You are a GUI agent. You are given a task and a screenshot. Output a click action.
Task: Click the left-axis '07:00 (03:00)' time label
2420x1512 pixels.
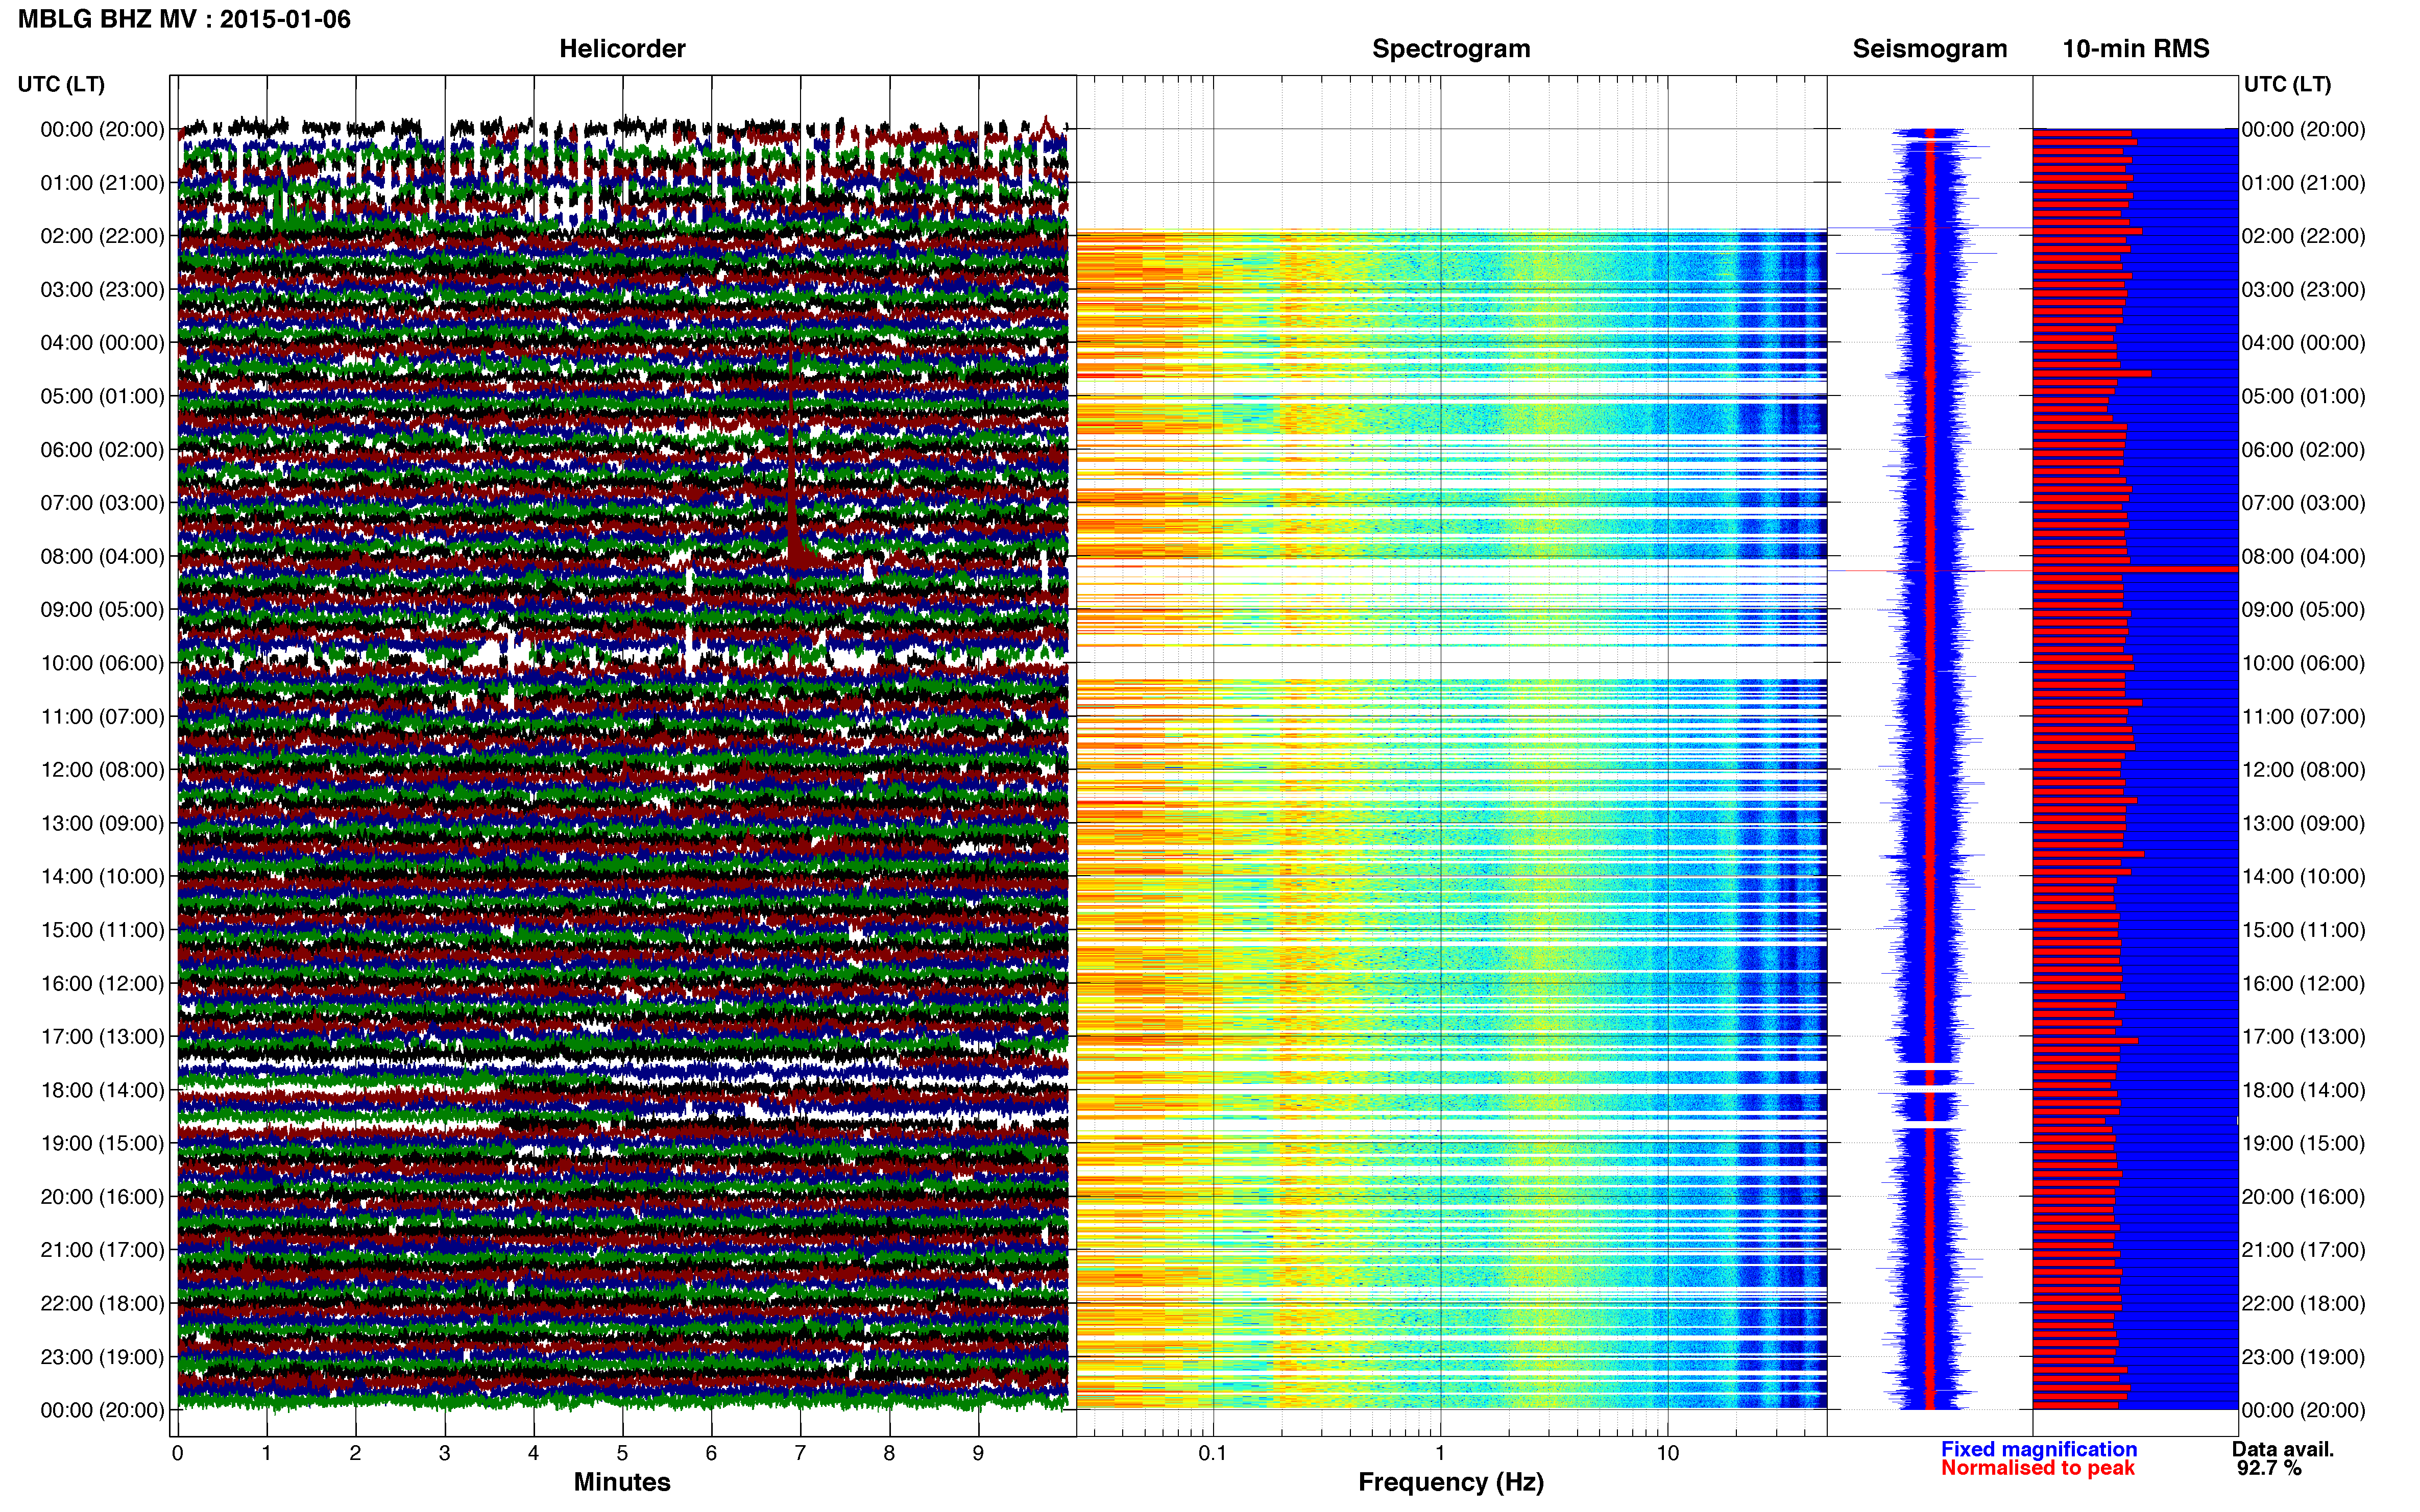pos(102,503)
